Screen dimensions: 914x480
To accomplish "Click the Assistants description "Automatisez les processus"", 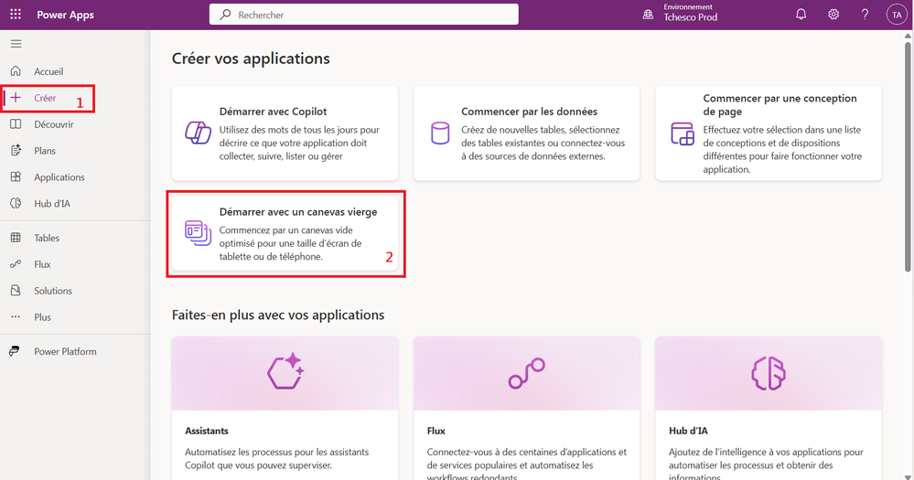I will (x=277, y=458).
